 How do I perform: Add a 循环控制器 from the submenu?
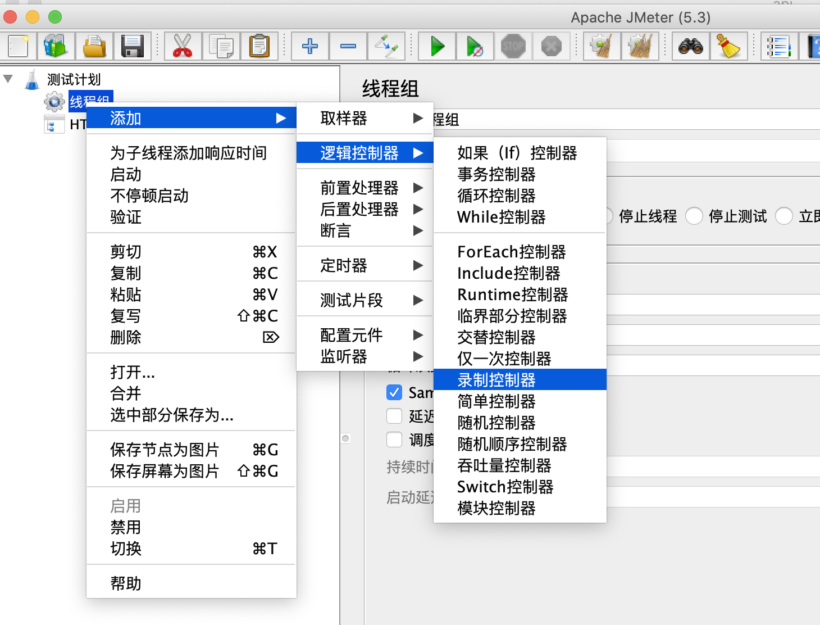[520, 196]
